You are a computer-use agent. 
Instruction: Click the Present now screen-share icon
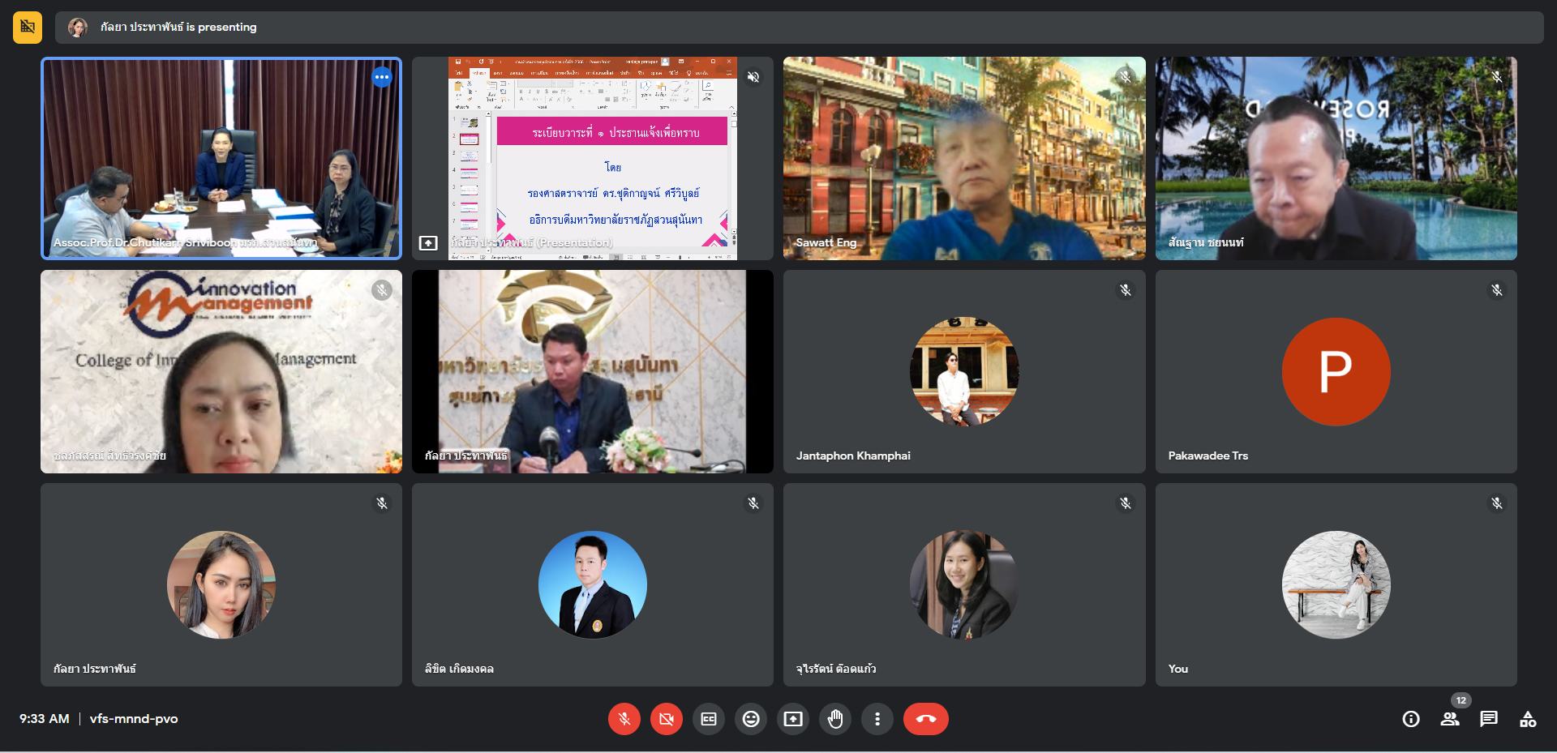(x=793, y=719)
